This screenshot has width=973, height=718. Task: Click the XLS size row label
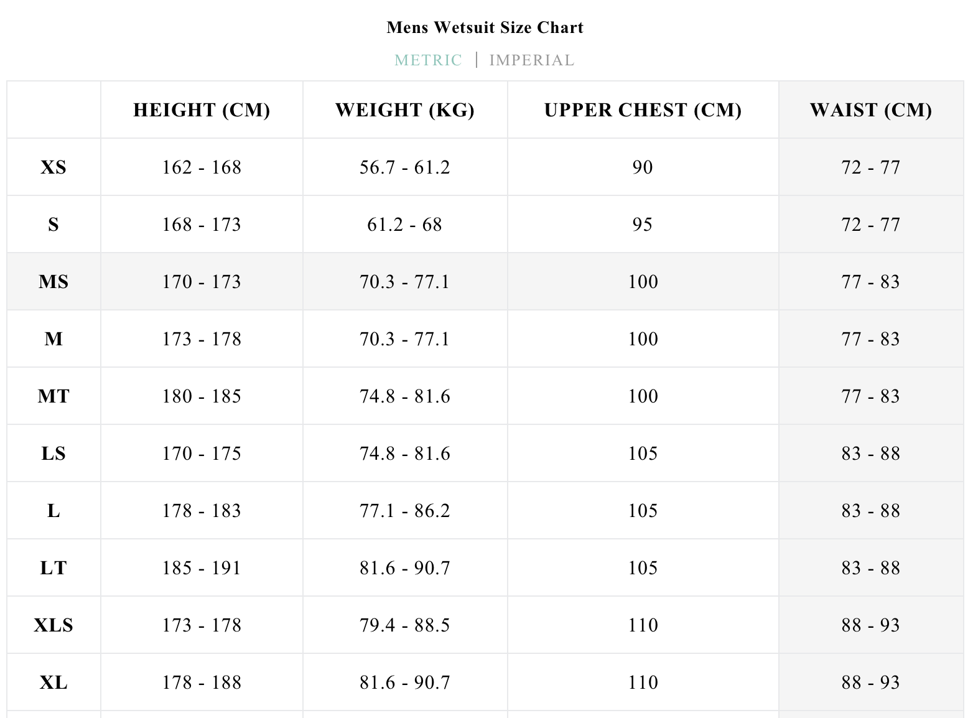pyautogui.click(x=54, y=625)
